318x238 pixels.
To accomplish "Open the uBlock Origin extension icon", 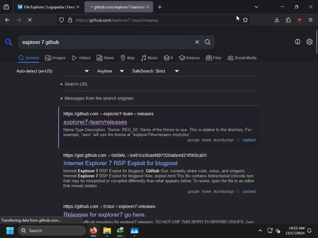I will pos(299,20).
